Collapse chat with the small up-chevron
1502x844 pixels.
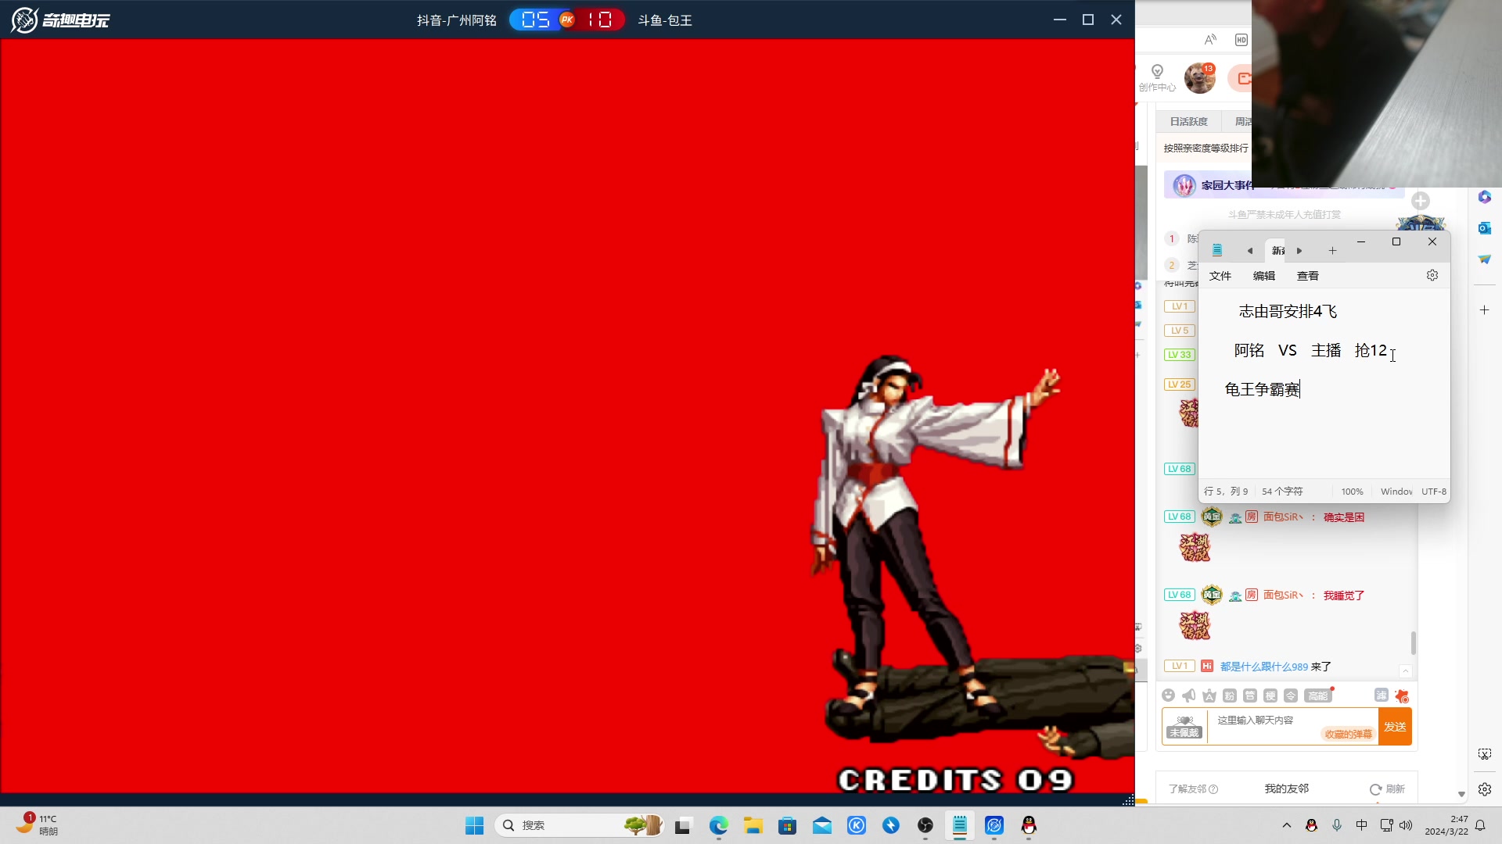(1405, 671)
